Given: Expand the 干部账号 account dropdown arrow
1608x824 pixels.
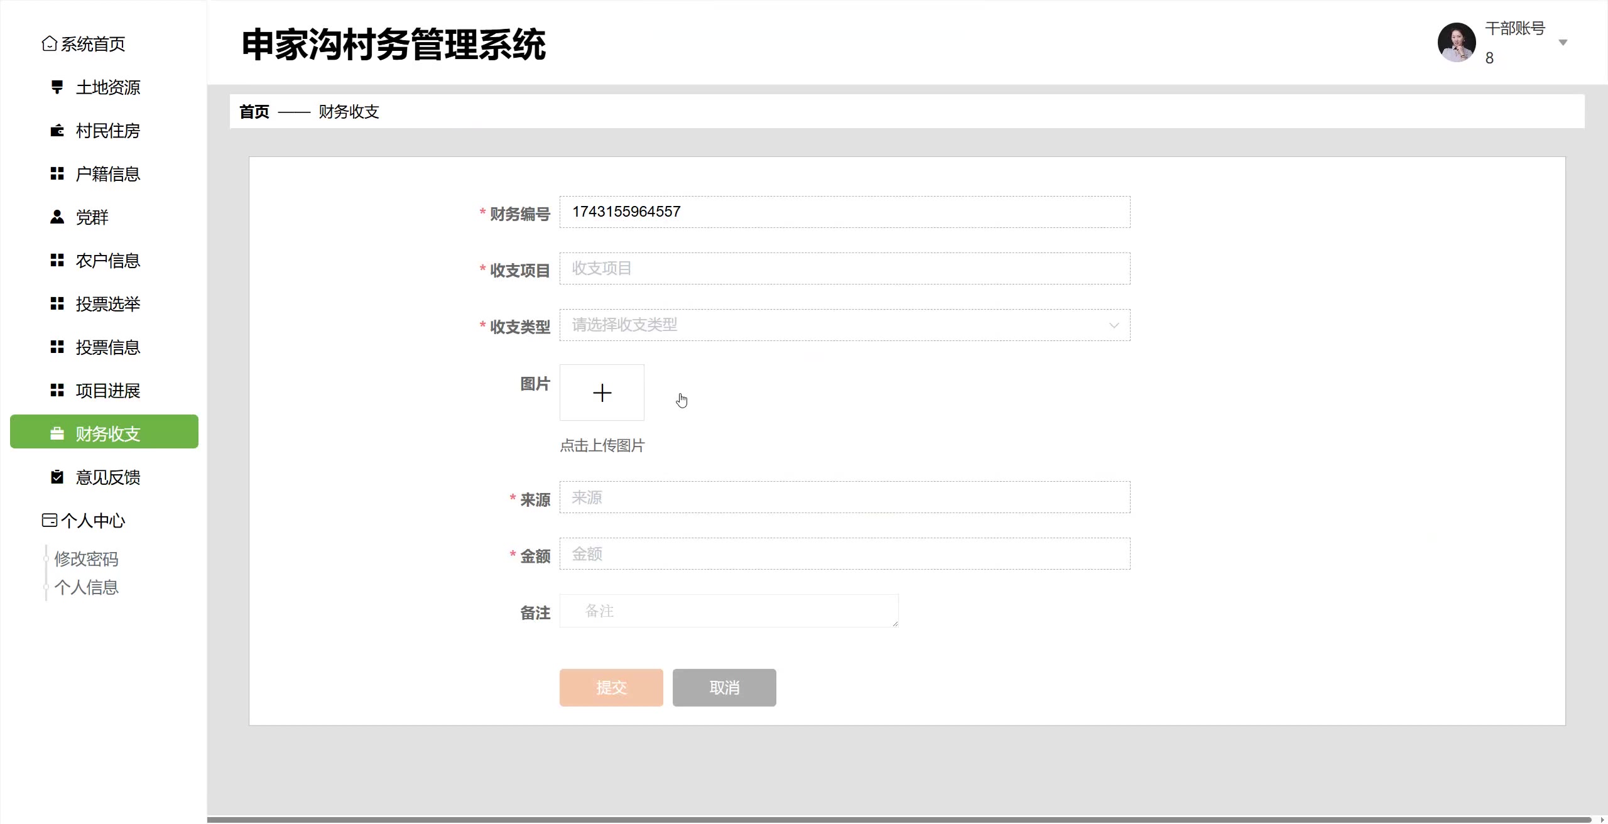Looking at the screenshot, I should (x=1563, y=43).
